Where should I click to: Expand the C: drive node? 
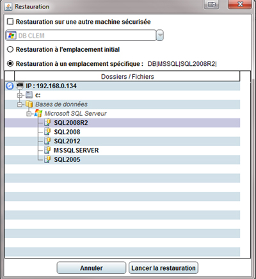20,95
